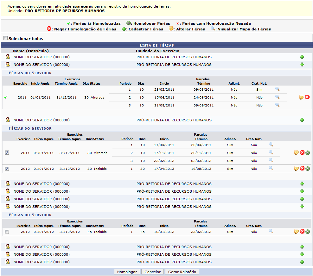Screen dimensions: 313x276
Task: Click deny icon for the checkmarked 2011 vacation
Action: tap(307, 97)
